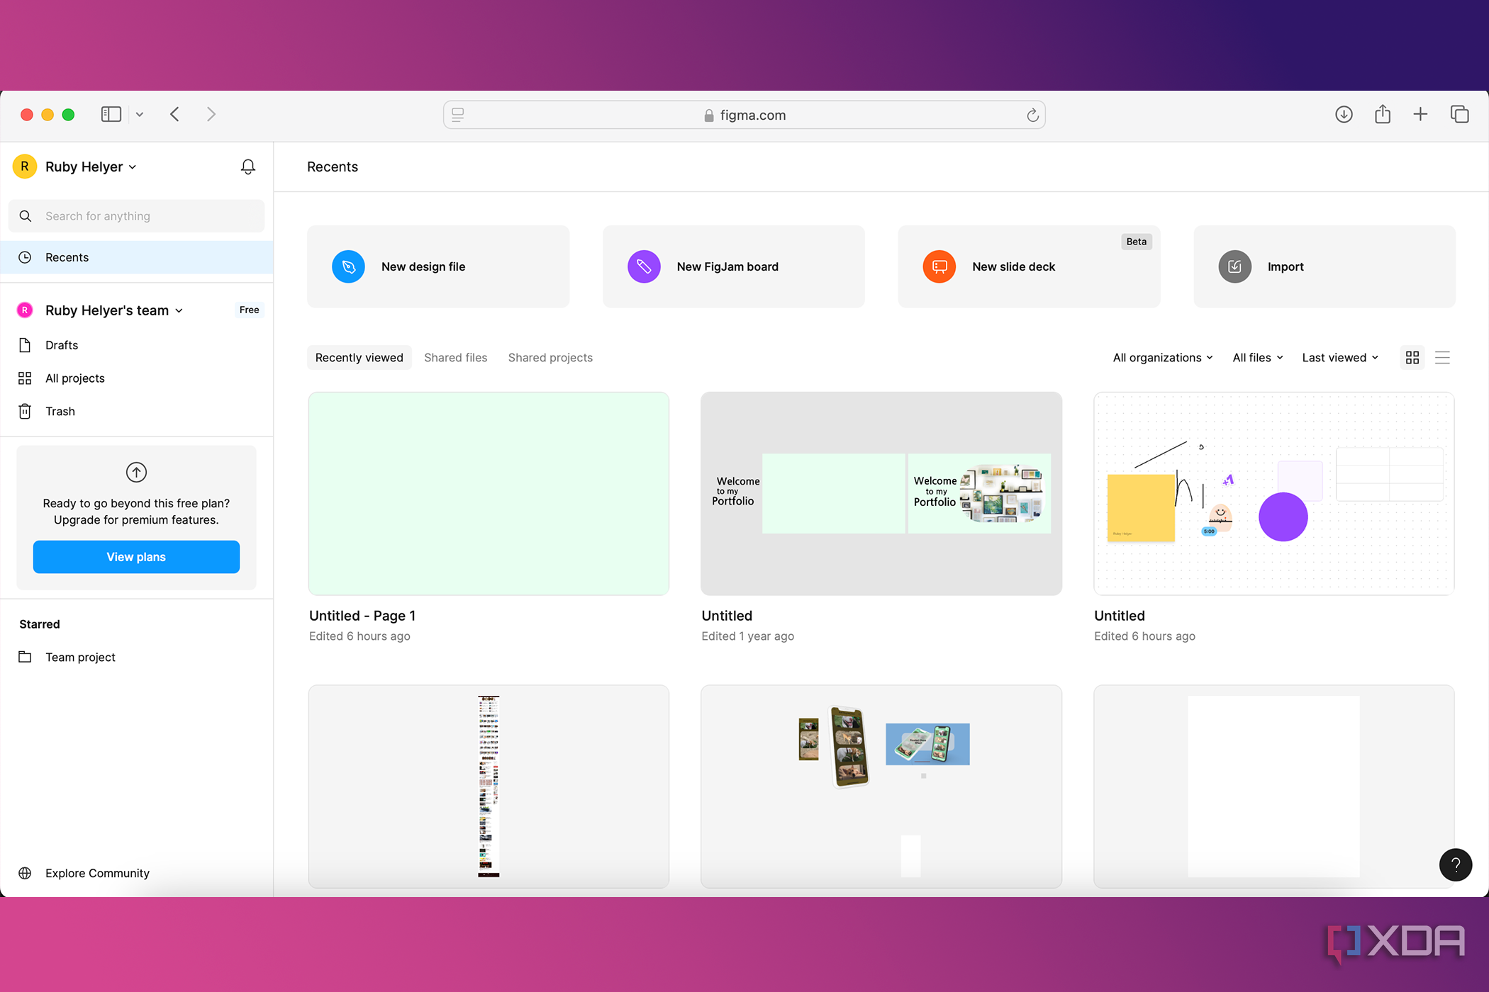
Task: Open notifications bell in Figma sidebar
Action: (x=247, y=167)
